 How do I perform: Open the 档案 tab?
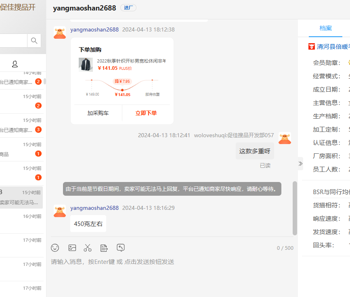(325, 28)
